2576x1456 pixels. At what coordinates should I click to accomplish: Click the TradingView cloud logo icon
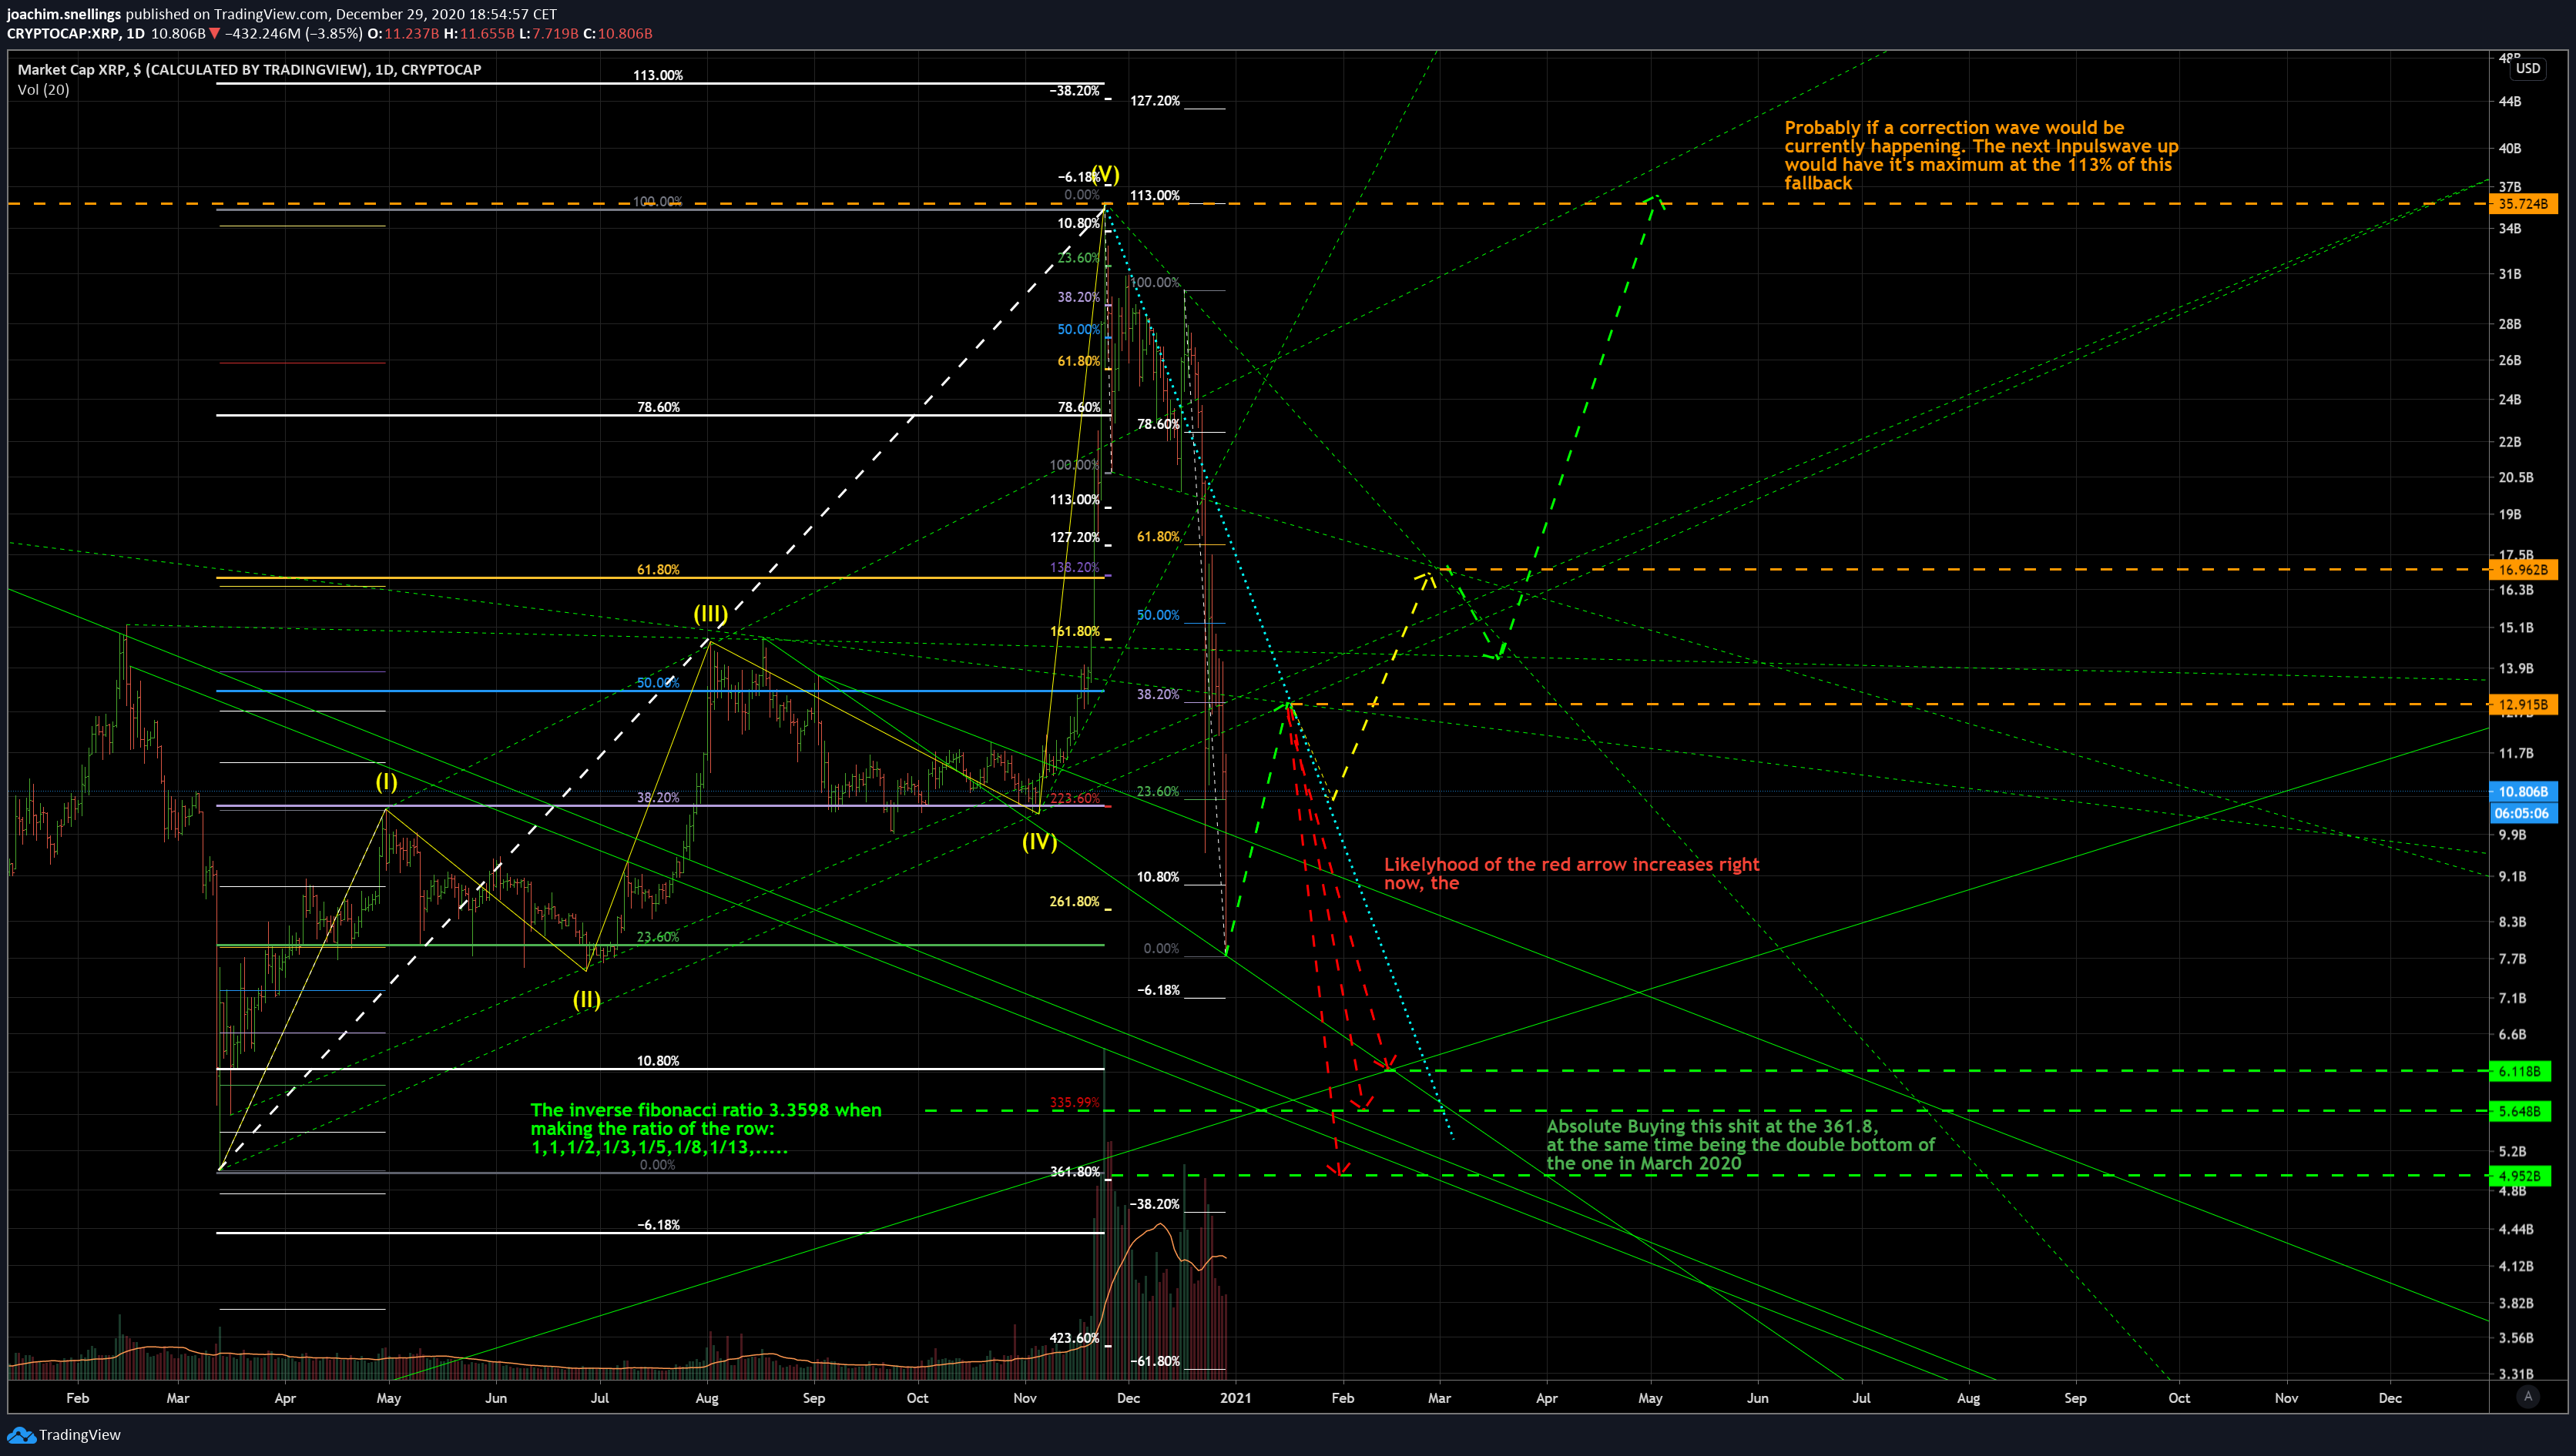[20, 1435]
